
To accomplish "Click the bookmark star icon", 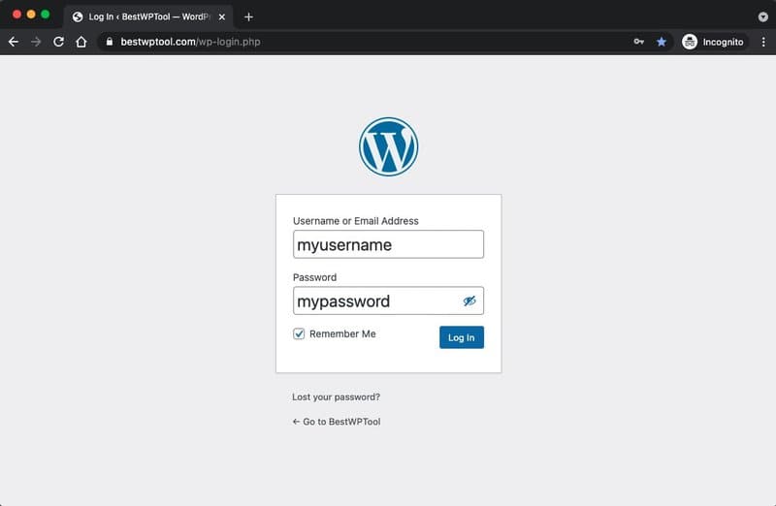I will (662, 42).
